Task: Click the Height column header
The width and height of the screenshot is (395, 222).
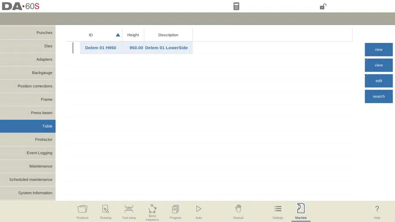Action: click(133, 35)
